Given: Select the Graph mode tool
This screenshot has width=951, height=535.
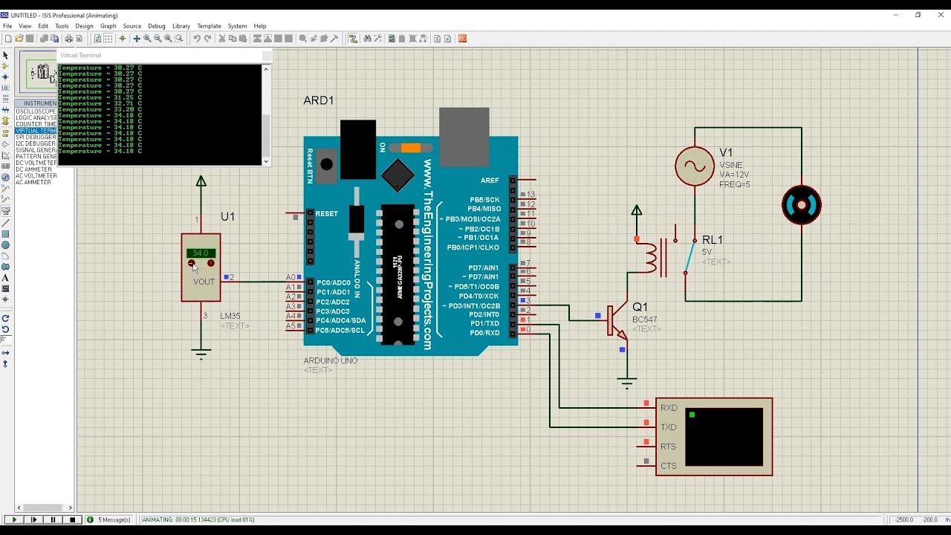Looking at the screenshot, I should [x=5, y=156].
